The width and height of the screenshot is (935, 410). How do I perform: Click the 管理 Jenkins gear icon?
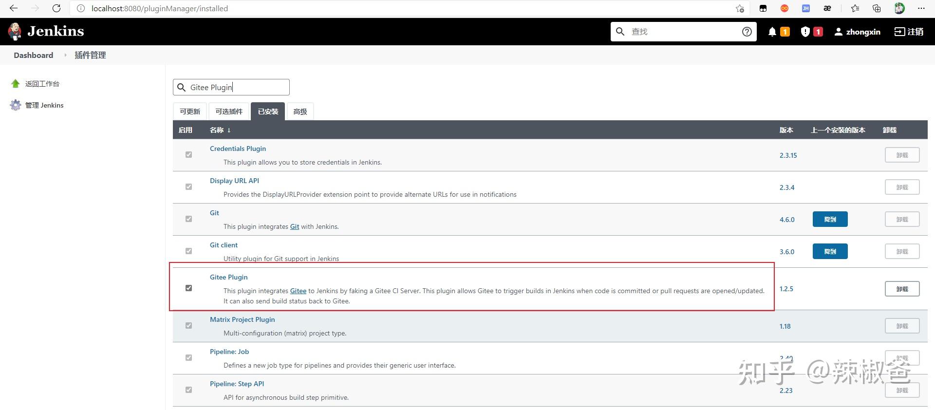(x=16, y=105)
